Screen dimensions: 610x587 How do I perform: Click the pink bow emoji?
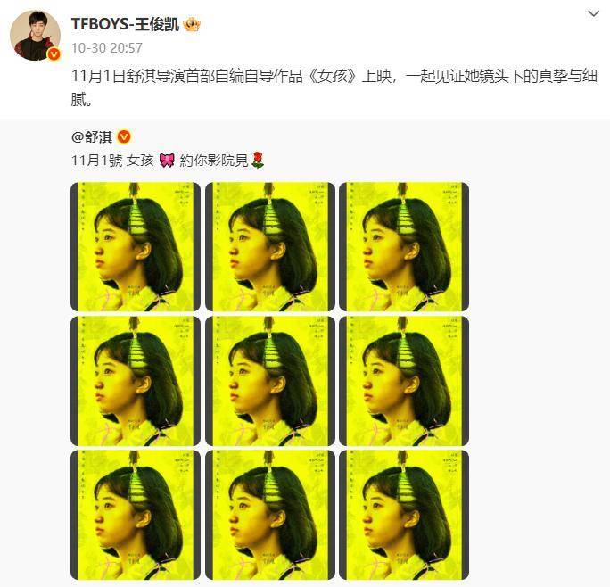[167, 161]
